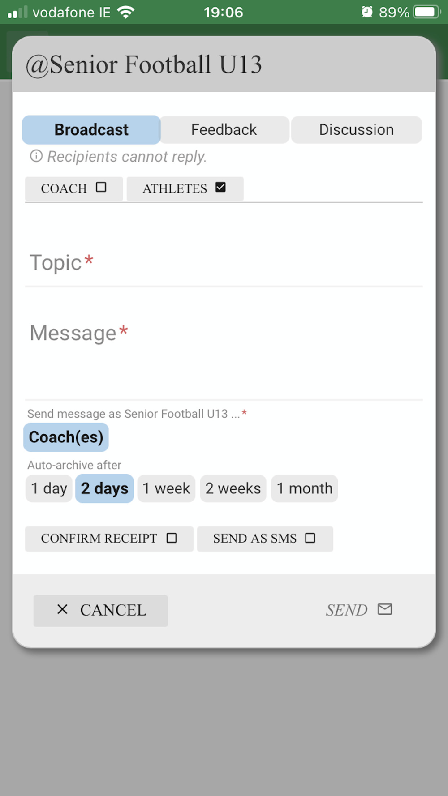
Task: Click the X icon on Cancel button
Action: (62, 609)
